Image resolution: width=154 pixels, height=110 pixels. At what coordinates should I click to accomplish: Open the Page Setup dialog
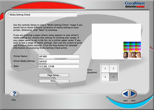[x=54, y=75]
